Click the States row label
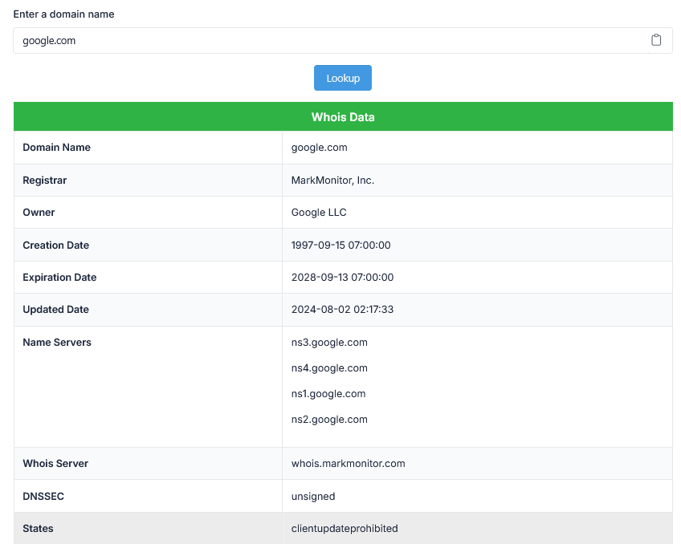 38,529
